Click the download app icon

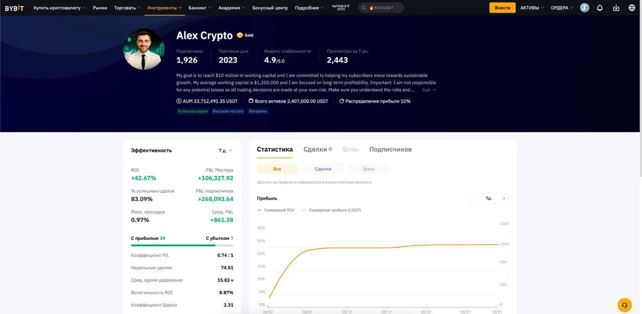click(616, 8)
